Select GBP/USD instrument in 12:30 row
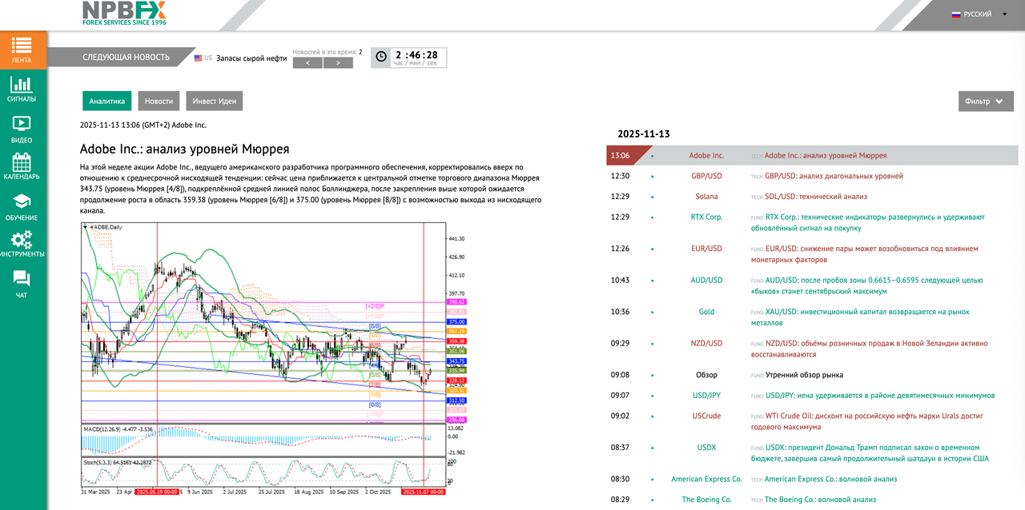Image resolution: width=1025 pixels, height=510 pixels. 706,176
